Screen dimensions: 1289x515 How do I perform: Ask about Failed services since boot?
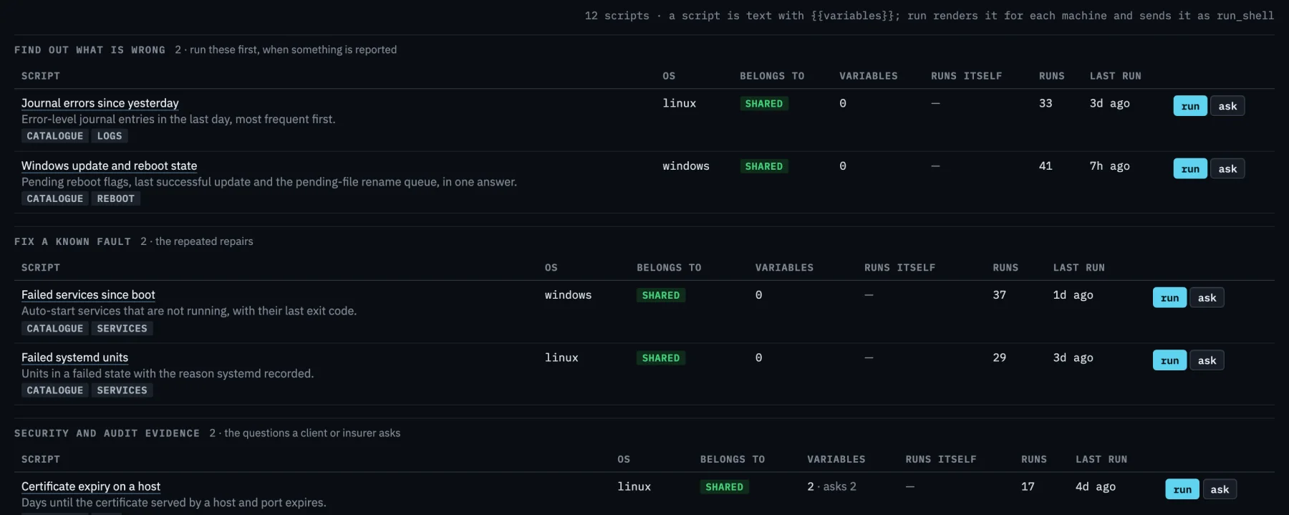click(x=1207, y=297)
